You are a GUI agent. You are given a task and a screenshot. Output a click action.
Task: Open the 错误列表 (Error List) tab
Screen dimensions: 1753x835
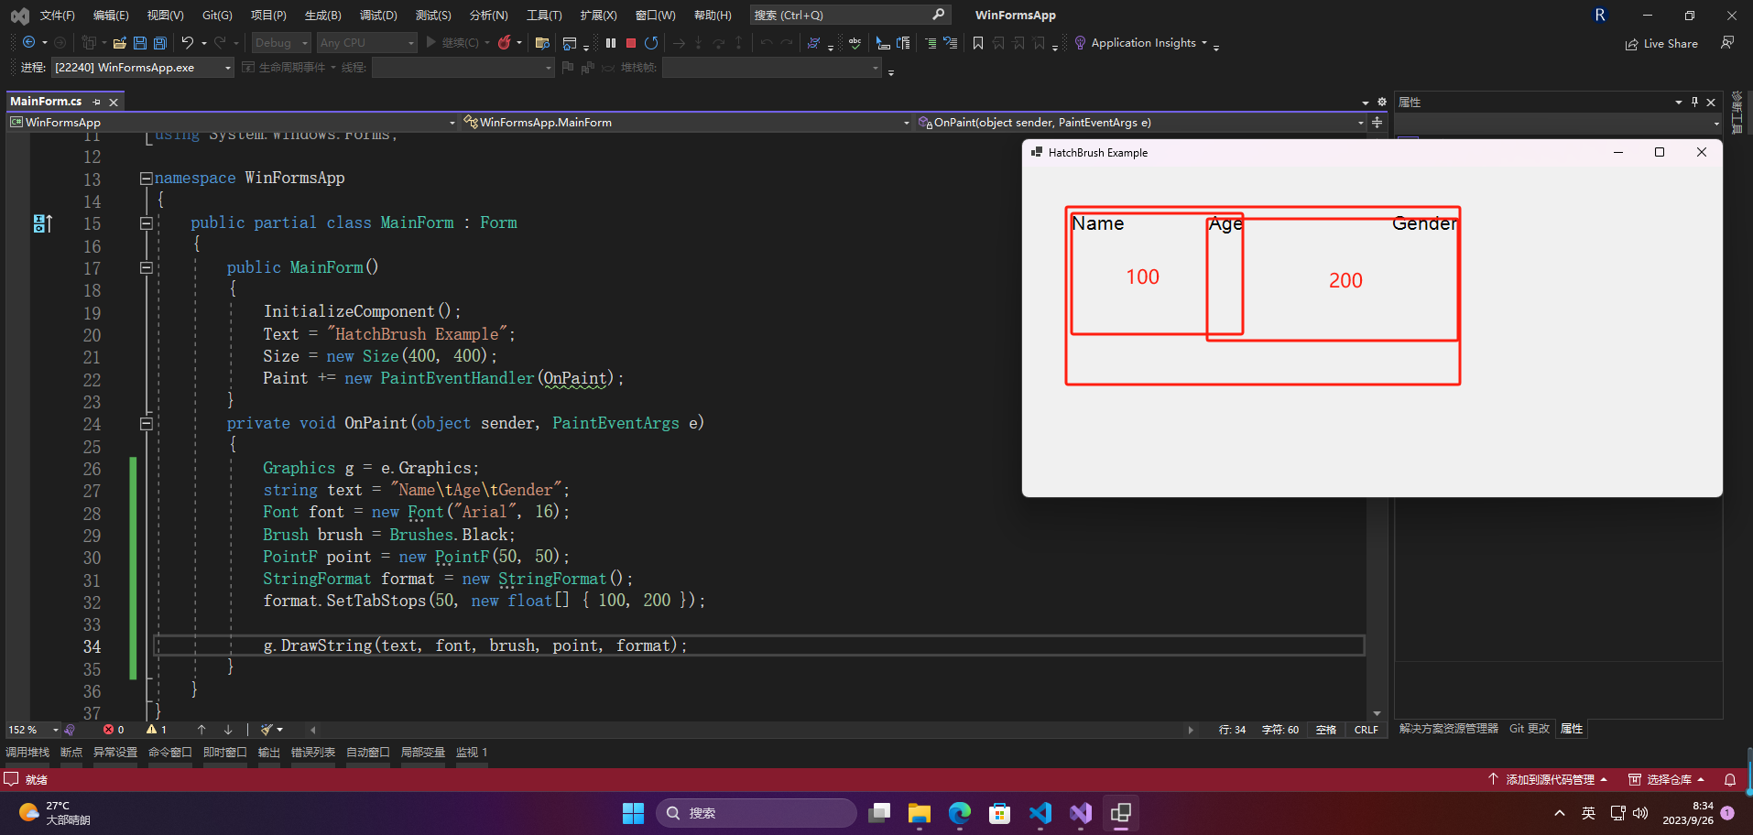[313, 753]
